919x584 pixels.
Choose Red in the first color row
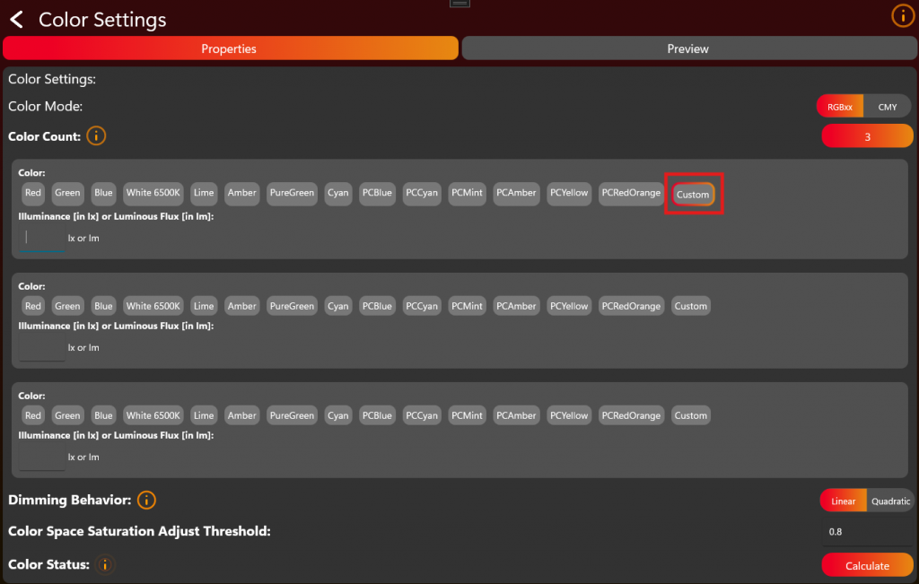click(x=33, y=193)
